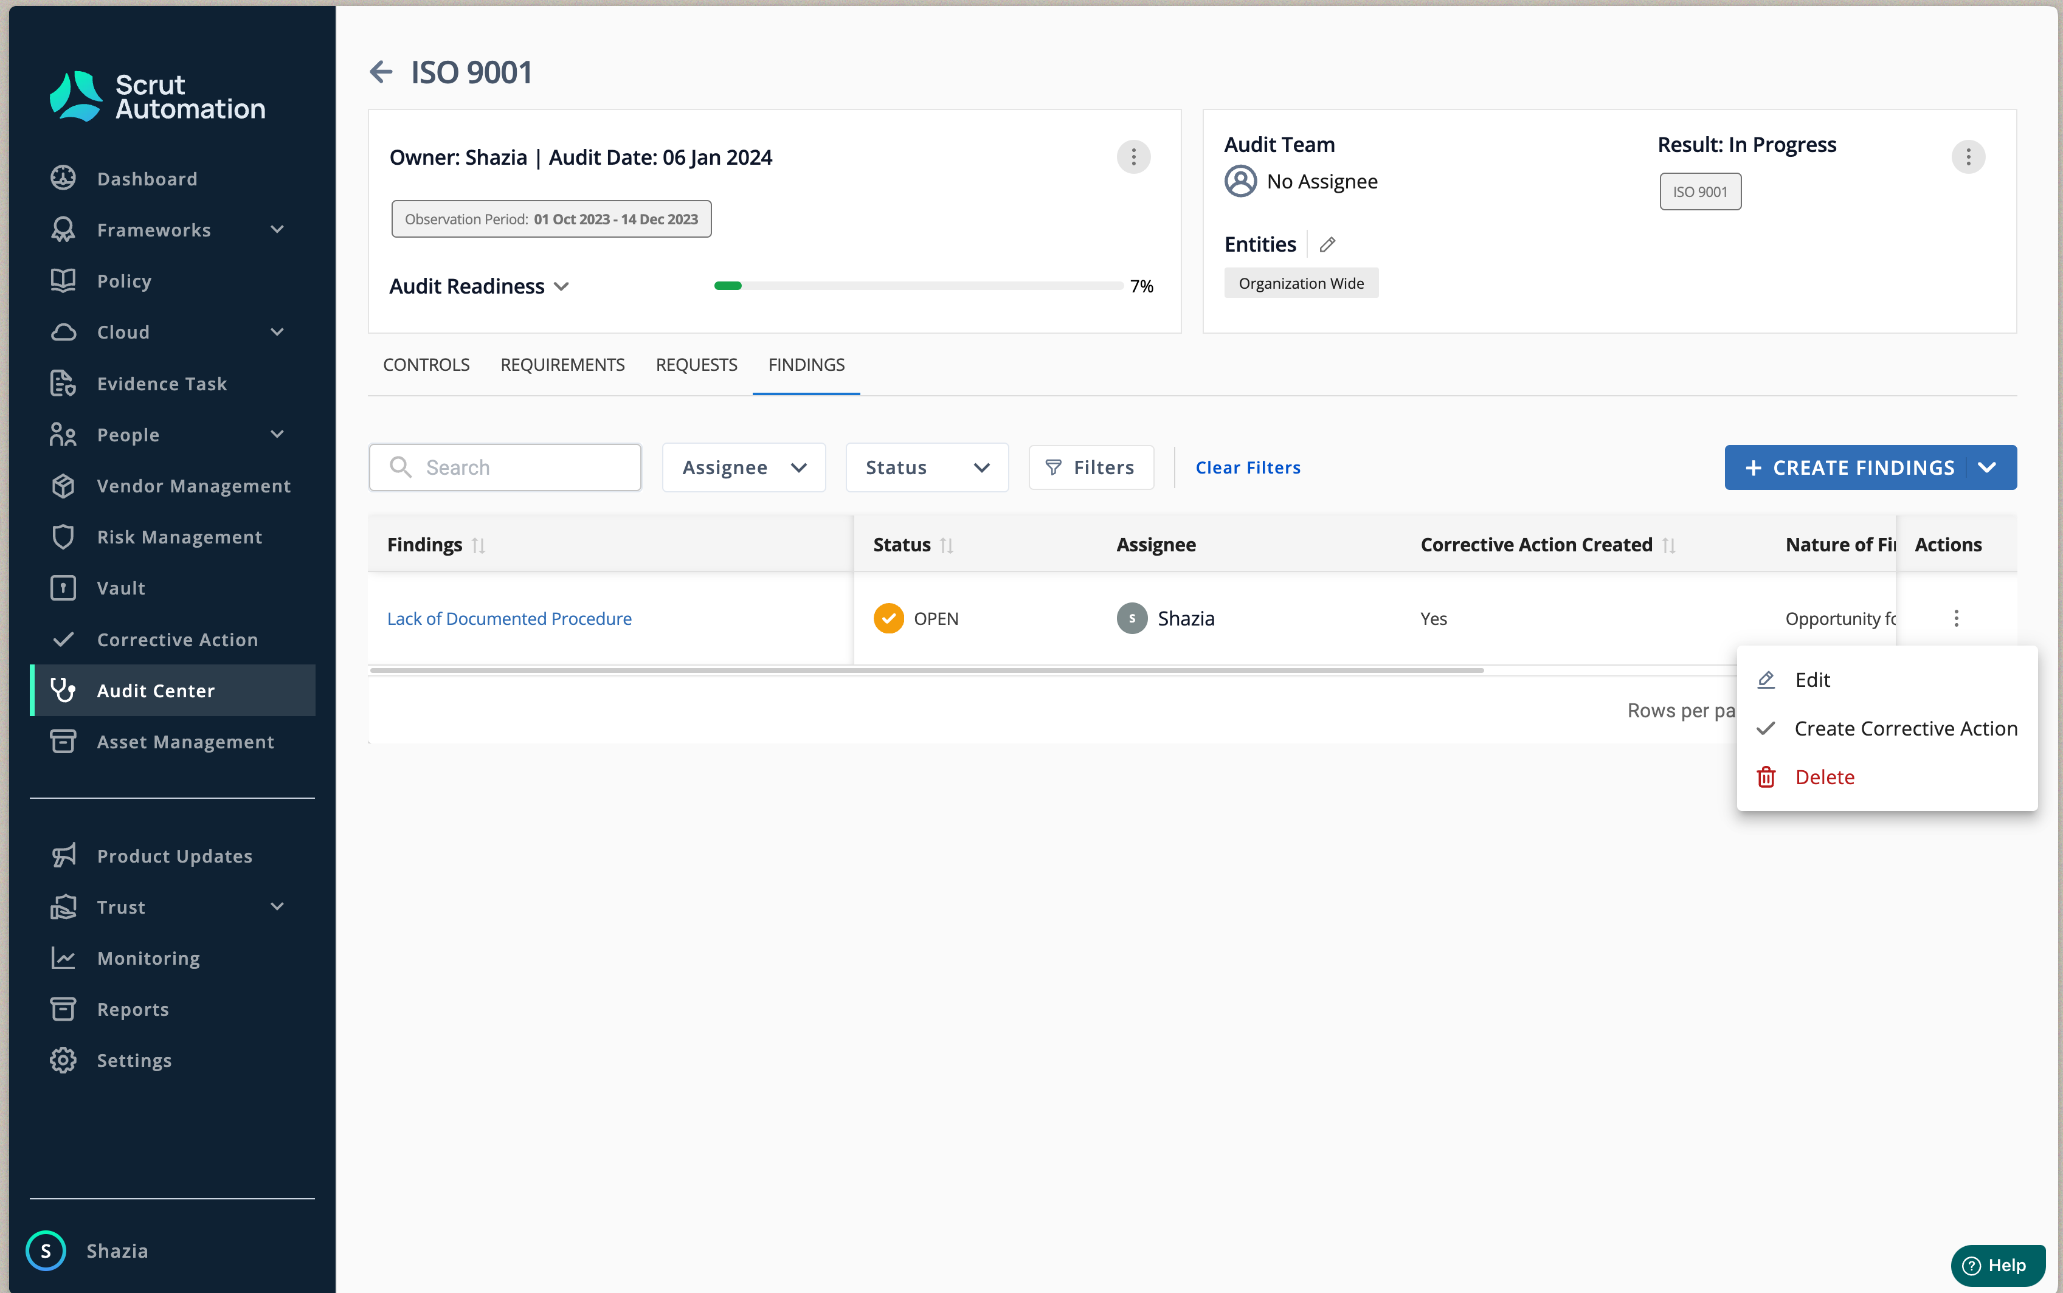The image size is (2063, 1293).
Task: Open the Audit Team card three-dot menu
Action: [x=1968, y=157]
